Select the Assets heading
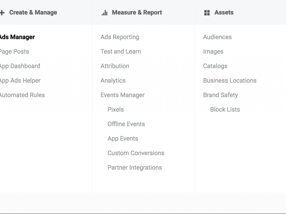This screenshot has width=286, height=214. point(224,12)
